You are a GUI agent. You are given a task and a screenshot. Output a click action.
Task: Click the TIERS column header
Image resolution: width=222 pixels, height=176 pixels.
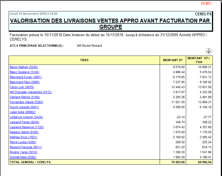(84, 60)
